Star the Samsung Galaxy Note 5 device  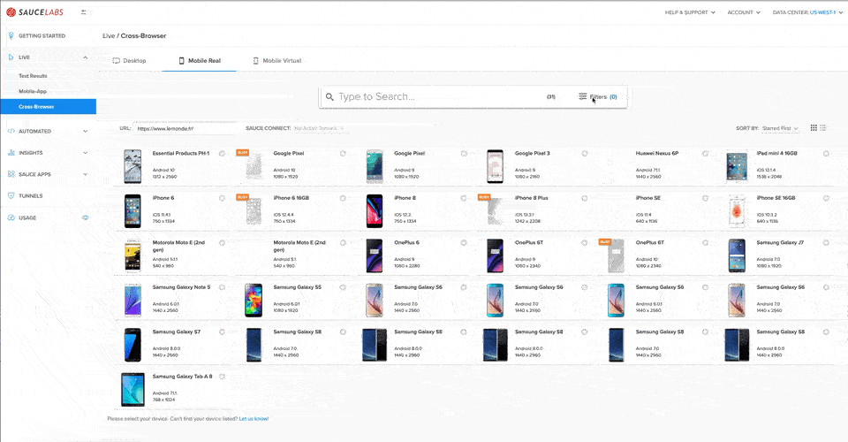222,287
